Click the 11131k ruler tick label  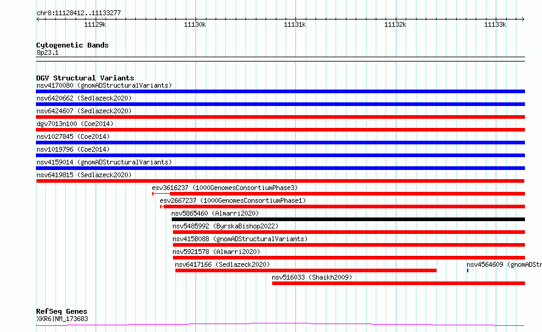[295, 24]
